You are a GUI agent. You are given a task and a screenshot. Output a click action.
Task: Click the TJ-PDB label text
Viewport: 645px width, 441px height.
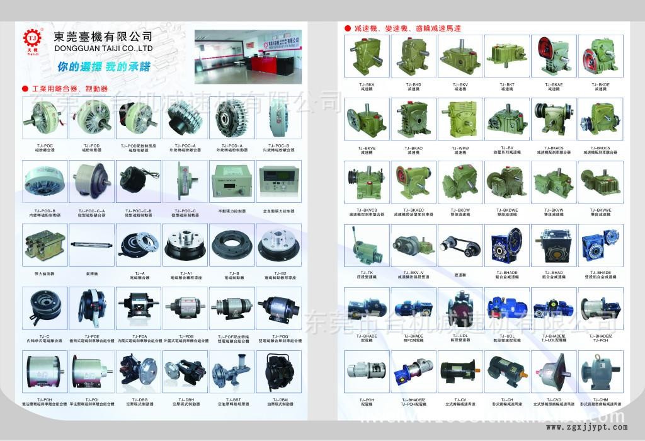pyautogui.click(x=186, y=336)
